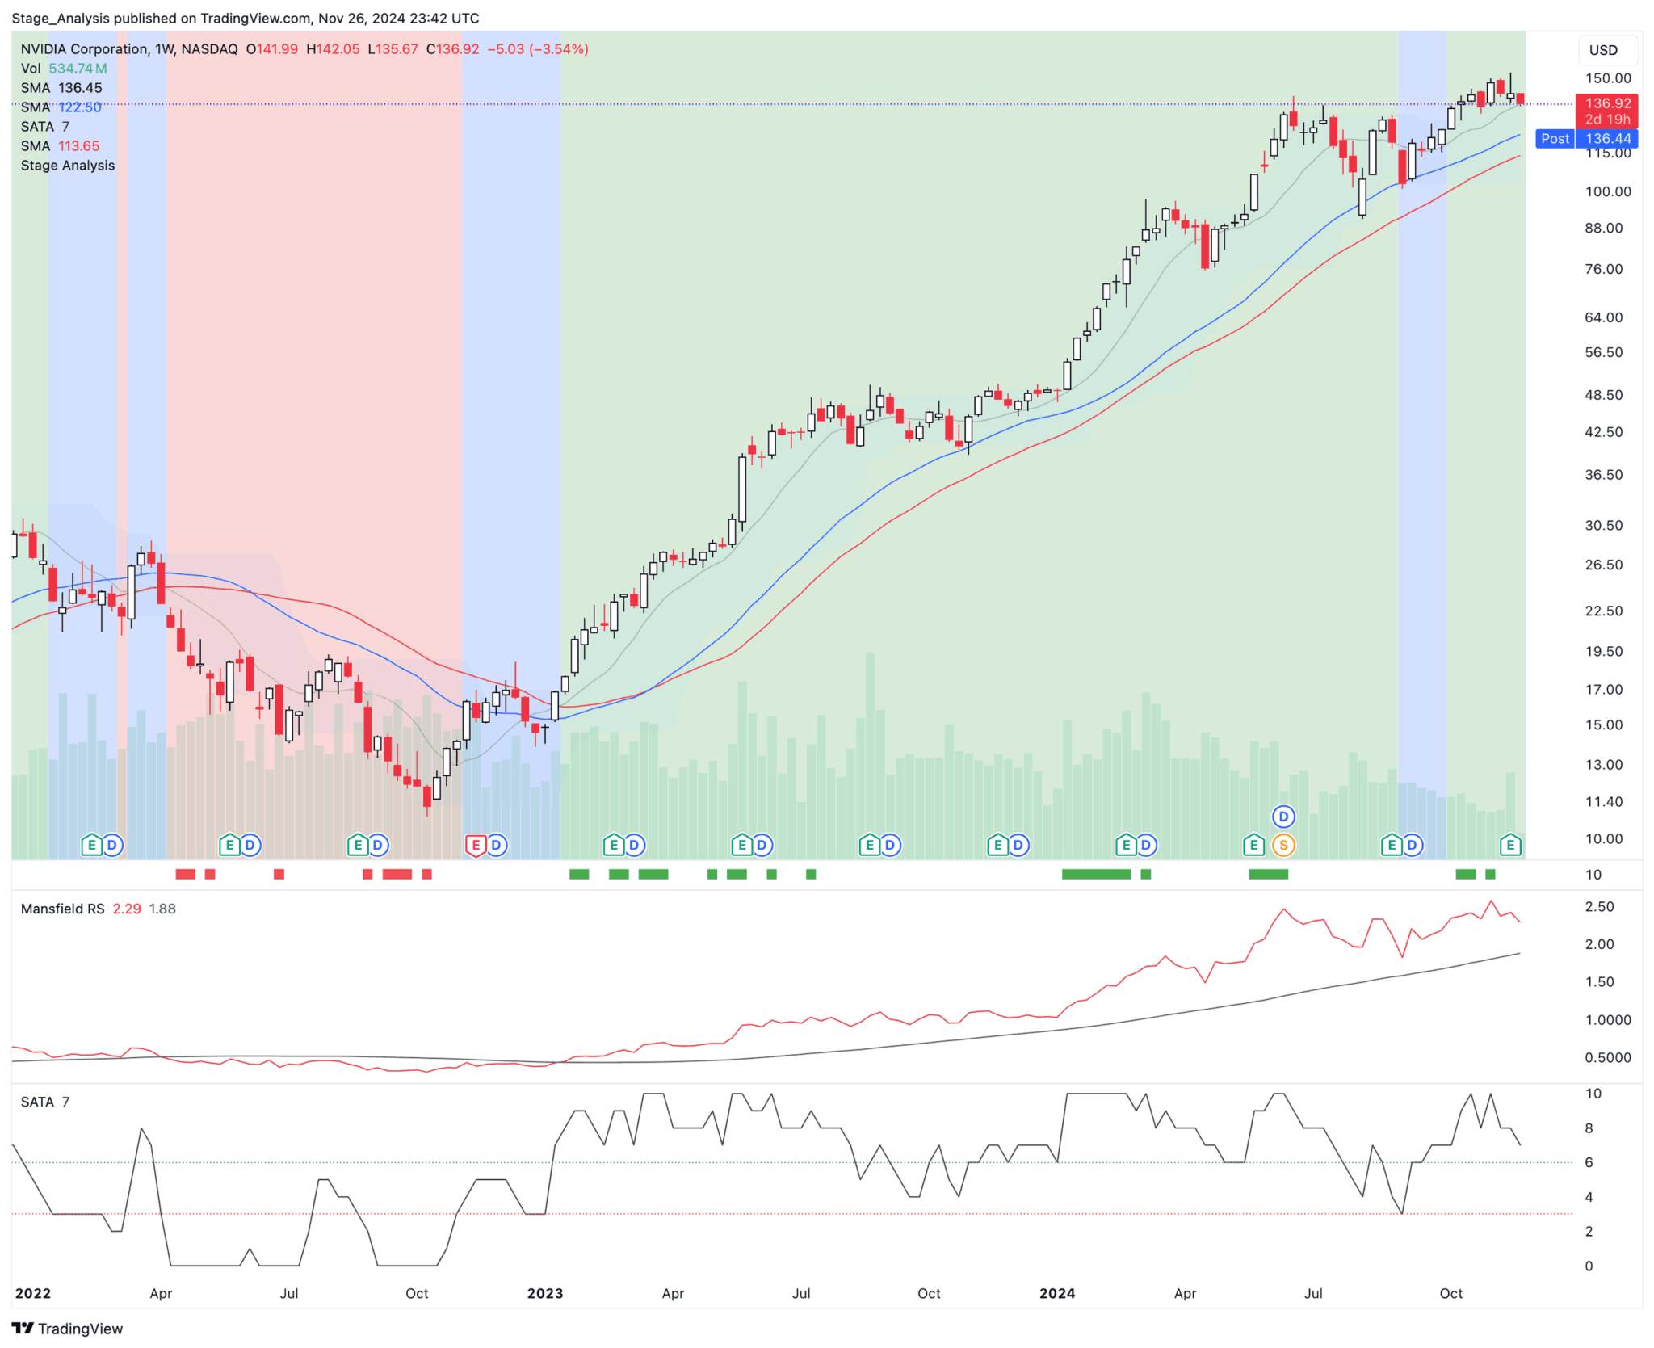Select the dividend D marker in August 2023
The height and width of the screenshot is (1348, 1654).
coord(891,846)
